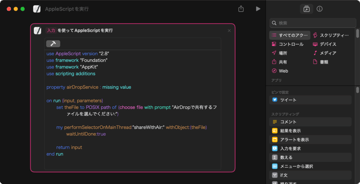Screen dimensions: 360x184
Task: Open Web category
Action: 280,71
